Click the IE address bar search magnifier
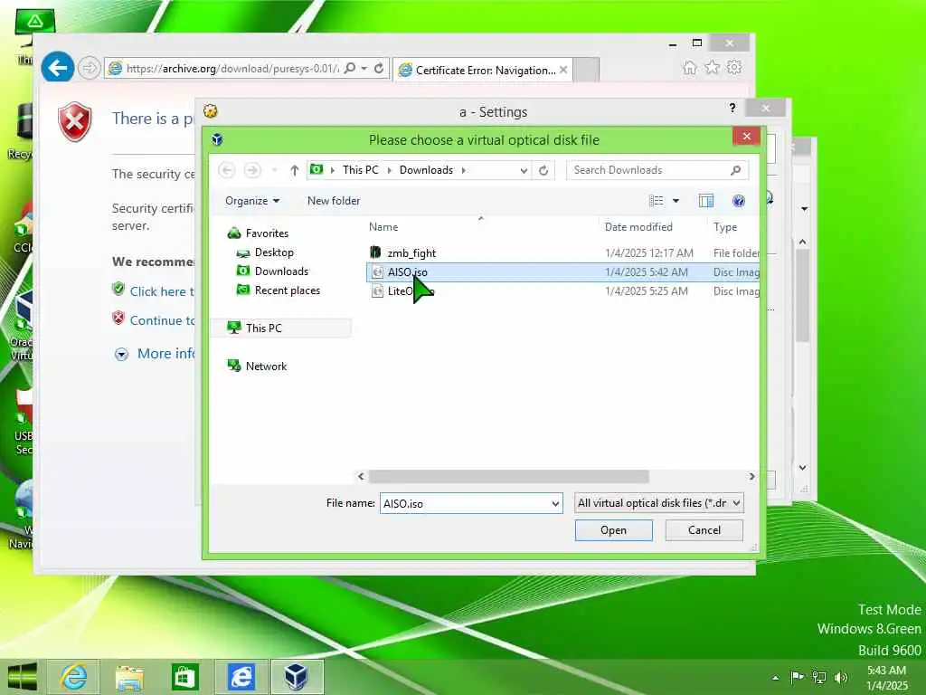The image size is (926, 695). pos(350,69)
